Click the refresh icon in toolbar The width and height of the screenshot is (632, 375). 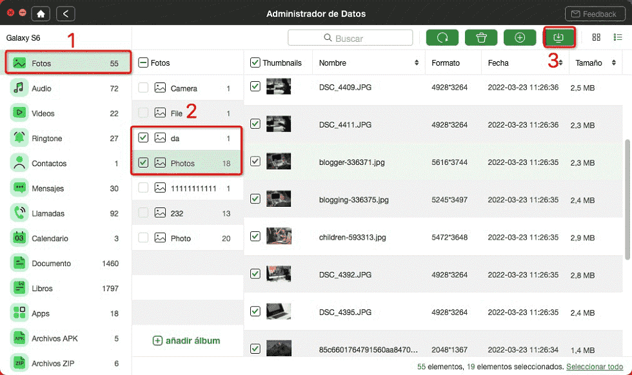pyautogui.click(x=442, y=37)
